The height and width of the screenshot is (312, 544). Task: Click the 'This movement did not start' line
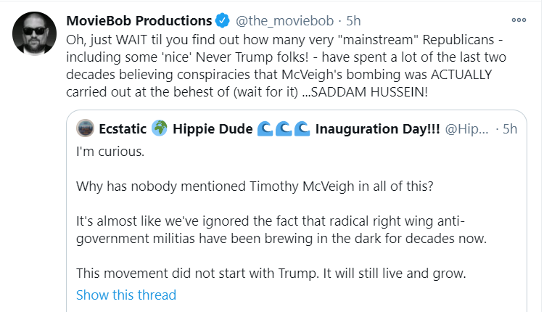tap(271, 274)
